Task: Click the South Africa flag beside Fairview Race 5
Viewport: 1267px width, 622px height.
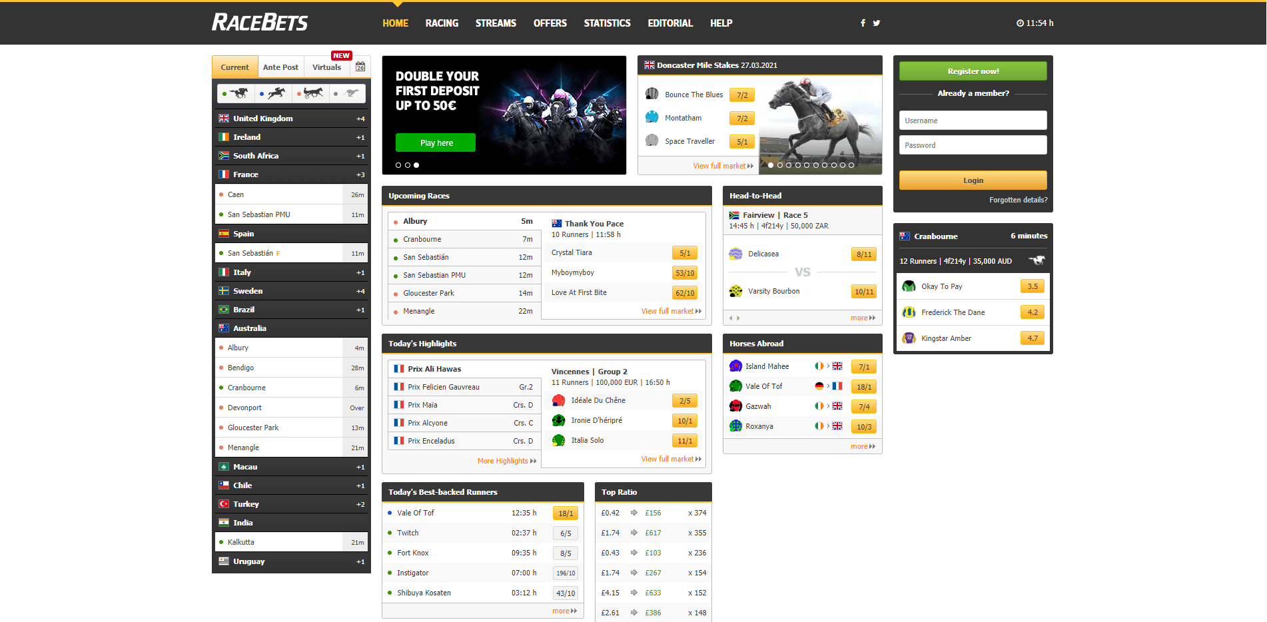Action: 734,215
